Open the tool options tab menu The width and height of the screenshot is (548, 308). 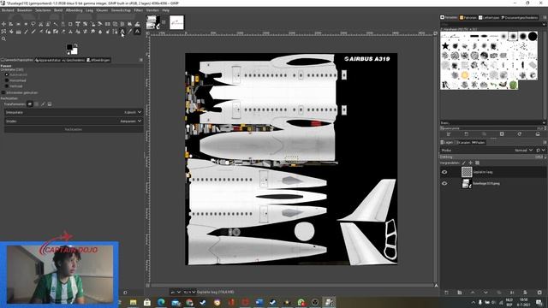click(x=141, y=60)
